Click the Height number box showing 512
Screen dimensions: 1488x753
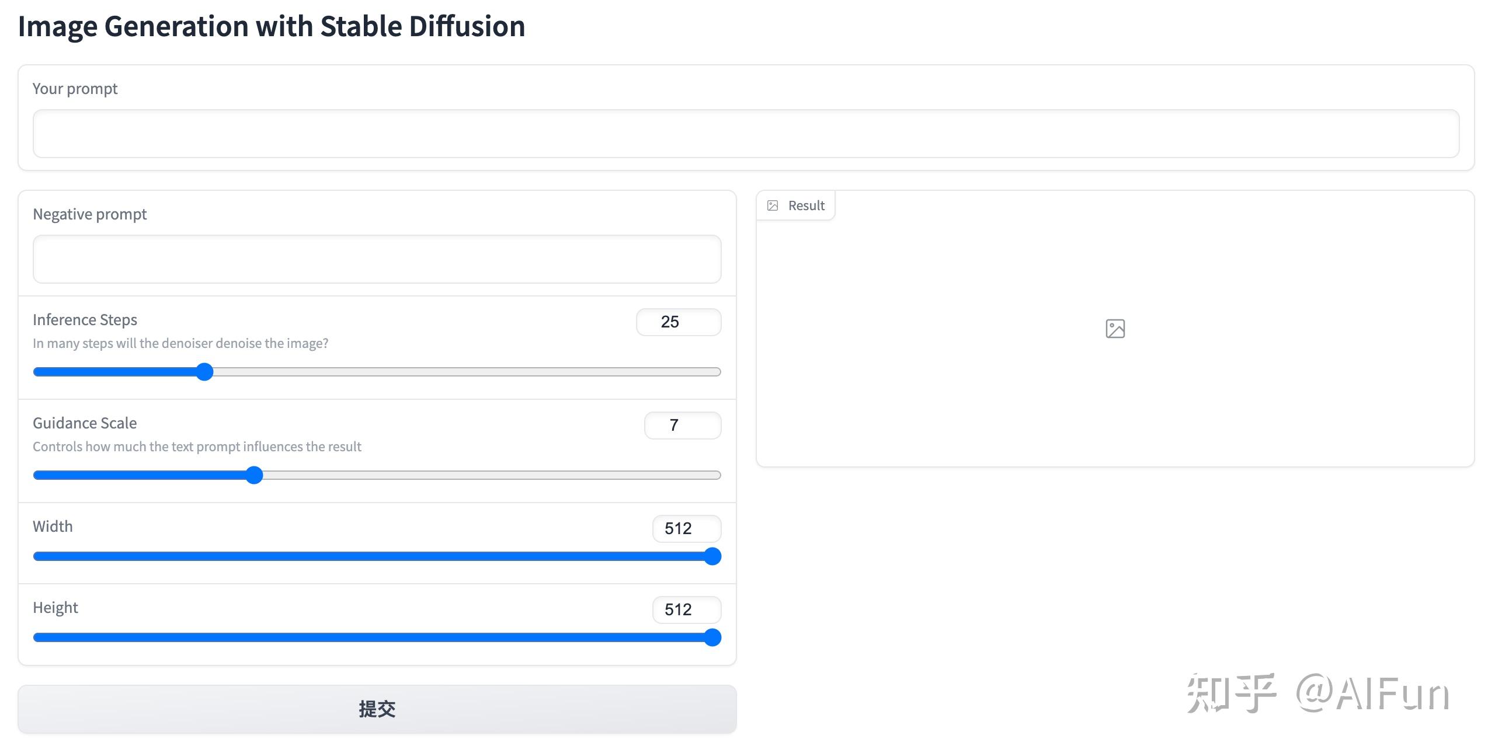[686, 609]
